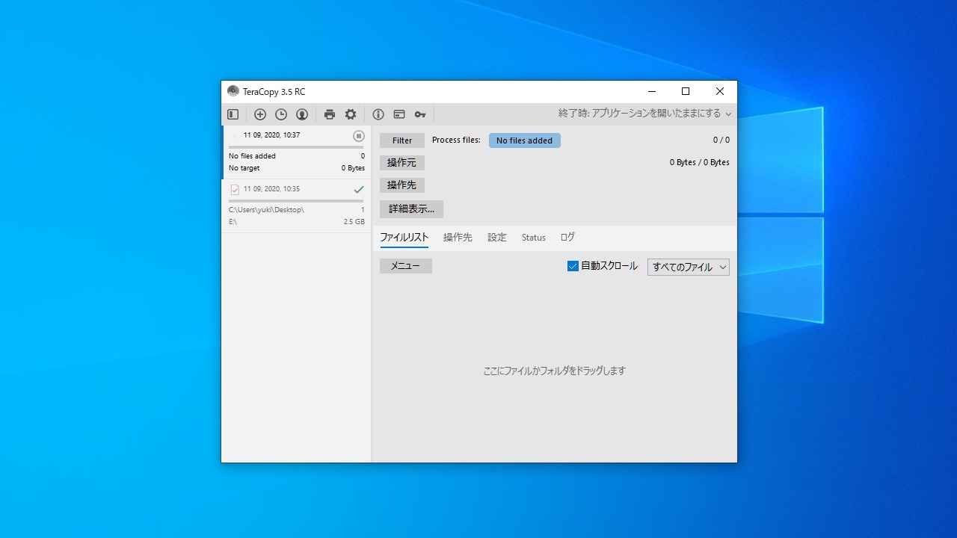The height and width of the screenshot is (538, 957).
Task: Click the credit card icon
Action: [399, 114]
